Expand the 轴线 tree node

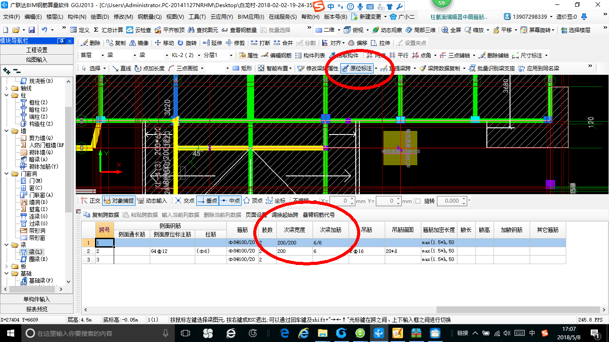tap(7, 88)
